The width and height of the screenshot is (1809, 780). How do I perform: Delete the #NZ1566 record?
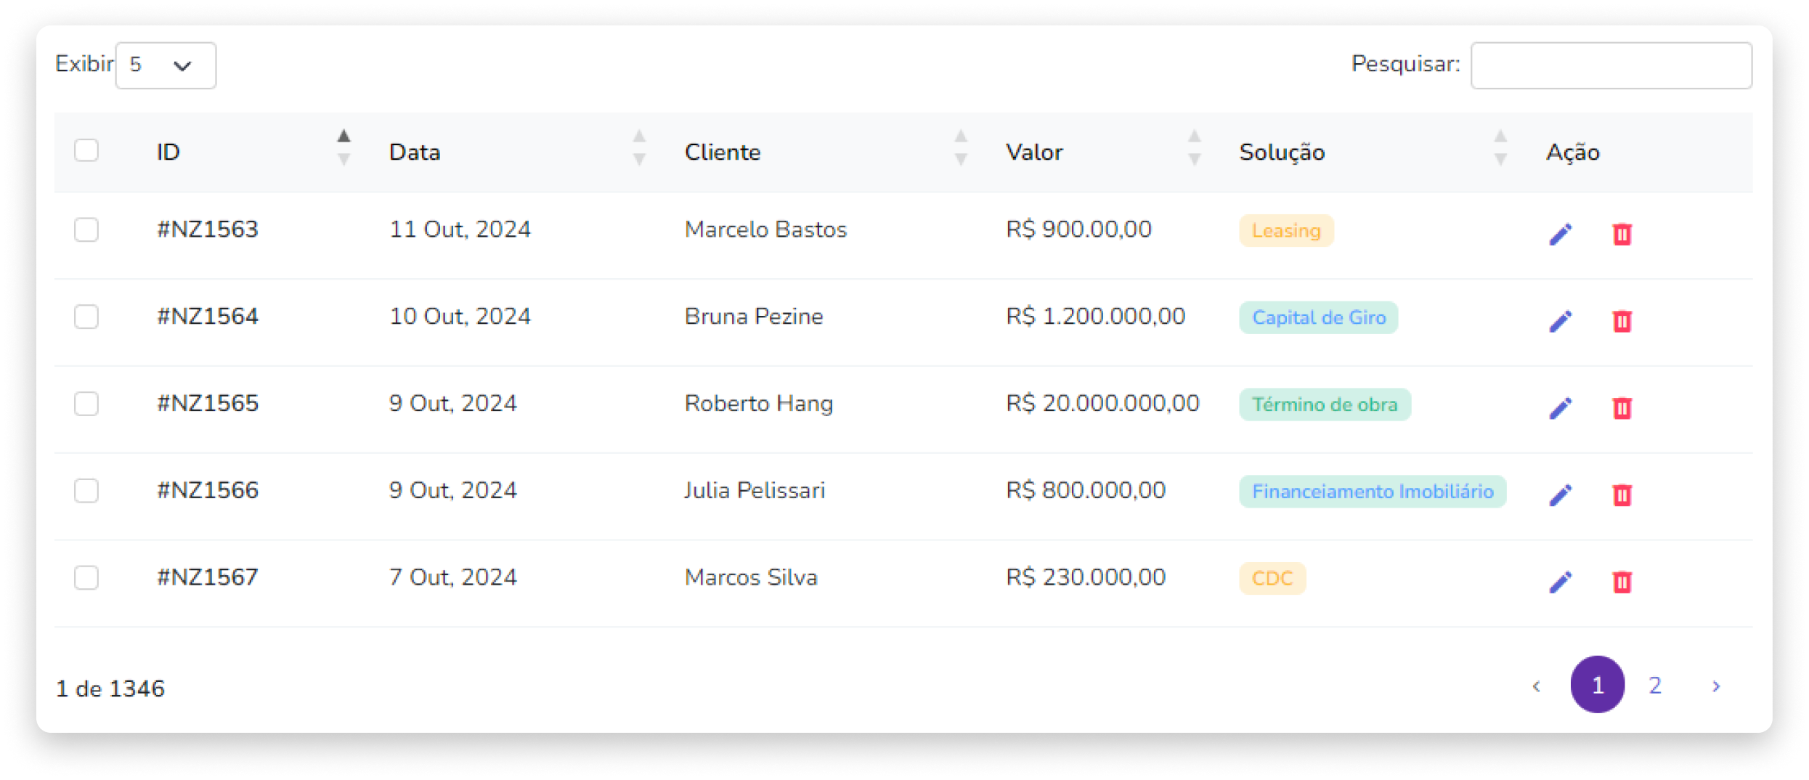1622,495
